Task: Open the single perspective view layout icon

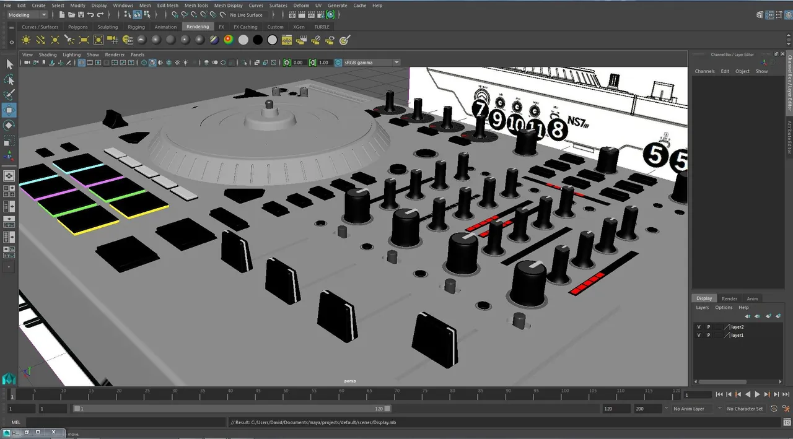Action: (9, 176)
